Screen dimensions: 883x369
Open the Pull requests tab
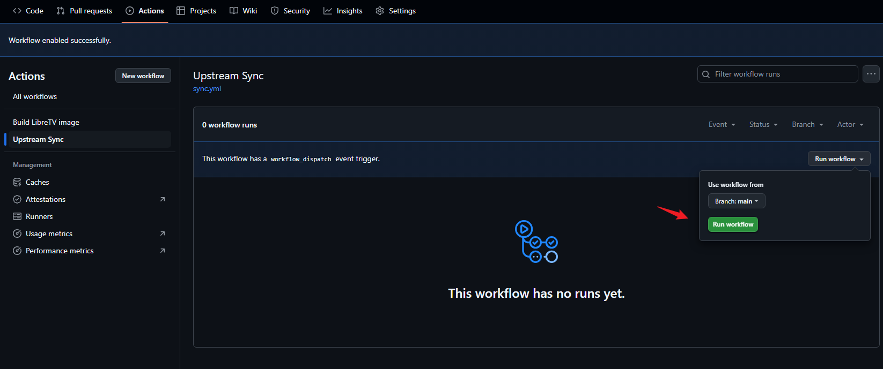click(x=84, y=11)
